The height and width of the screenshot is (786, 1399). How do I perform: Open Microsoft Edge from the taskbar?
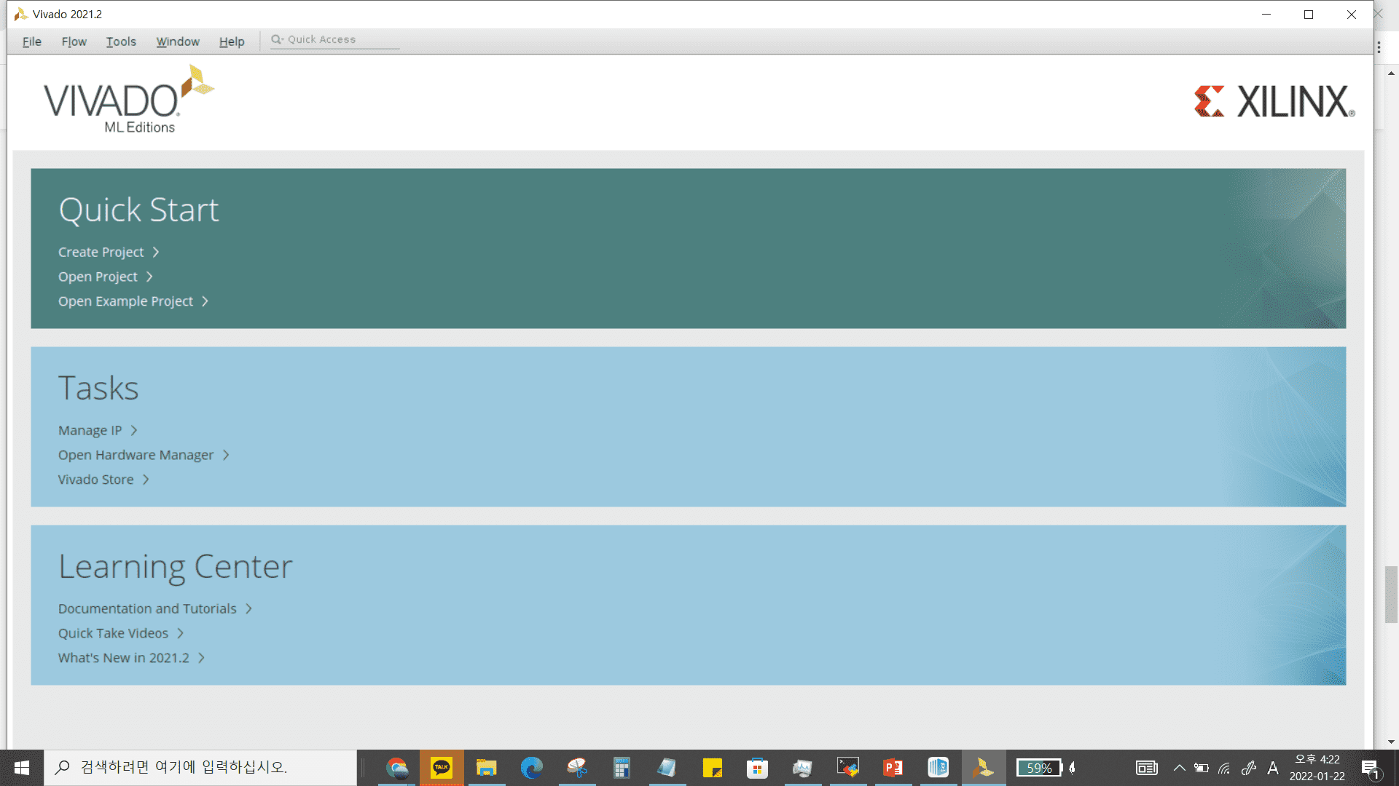532,768
